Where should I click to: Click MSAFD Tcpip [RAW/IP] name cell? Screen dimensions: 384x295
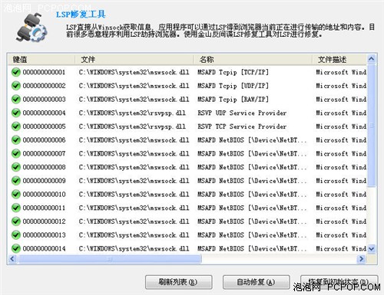[x=233, y=100]
